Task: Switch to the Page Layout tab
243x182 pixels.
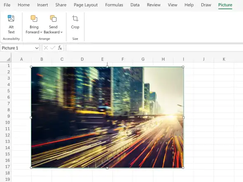Action: pyautogui.click(x=86, y=5)
